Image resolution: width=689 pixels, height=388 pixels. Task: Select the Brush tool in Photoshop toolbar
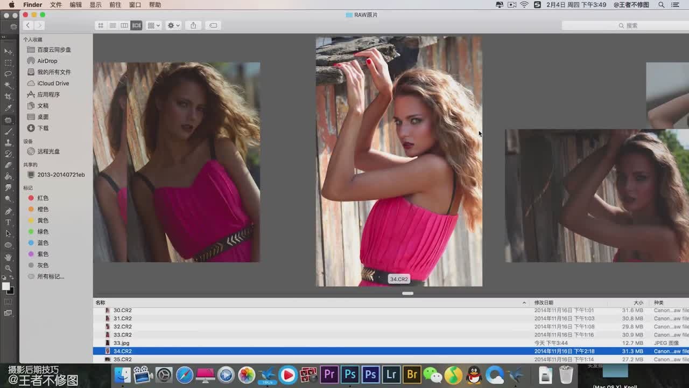8,131
